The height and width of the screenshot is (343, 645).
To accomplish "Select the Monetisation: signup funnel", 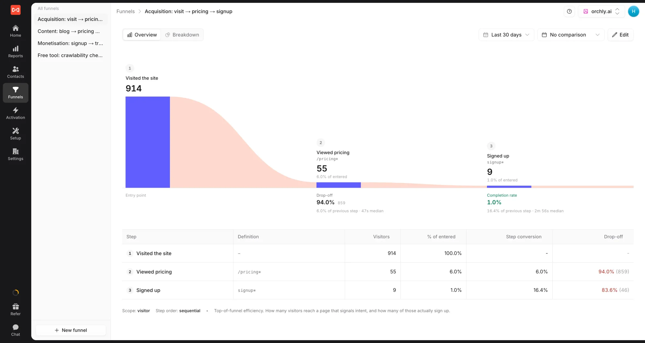I will coord(70,43).
